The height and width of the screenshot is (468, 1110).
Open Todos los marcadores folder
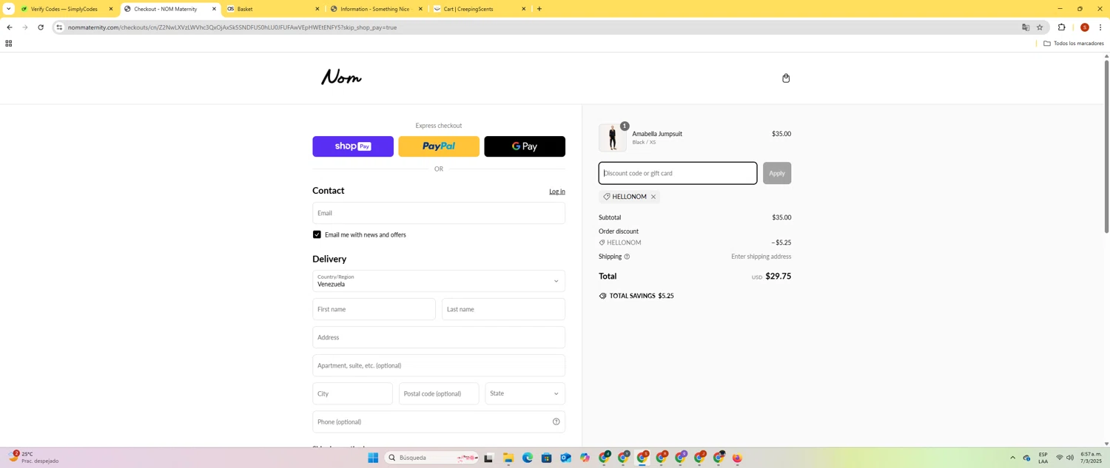pyautogui.click(x=1073, y=44)
